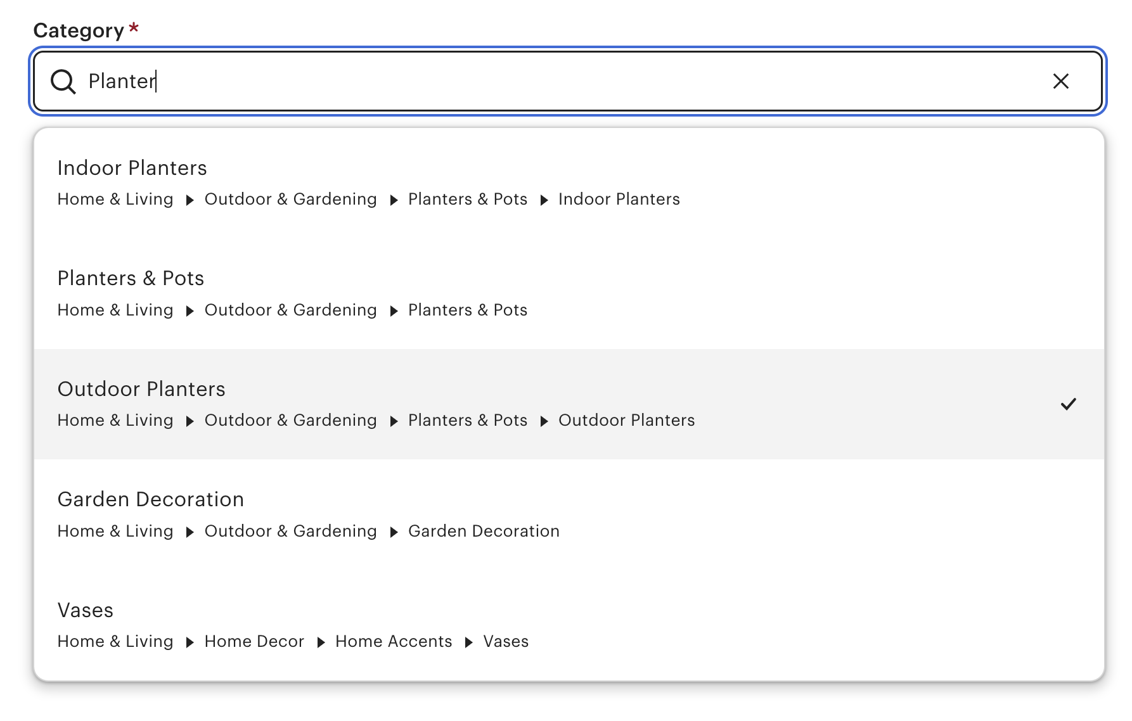Clear the category search with X icon
1132x721 pixels.
(1061, 81)
